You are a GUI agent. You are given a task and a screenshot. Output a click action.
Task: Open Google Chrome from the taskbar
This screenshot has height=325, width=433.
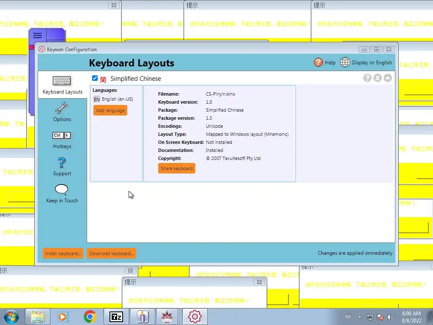pos(90,317)
